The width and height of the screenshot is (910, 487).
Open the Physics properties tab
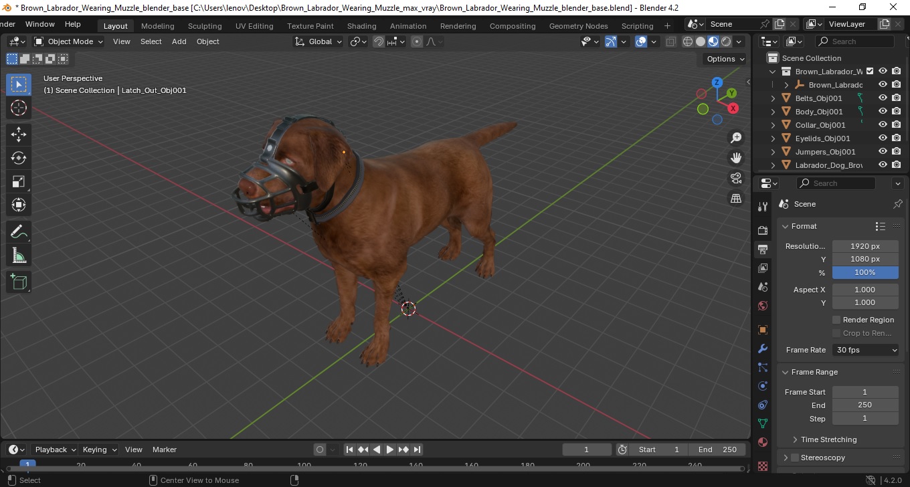coord(762,386)
